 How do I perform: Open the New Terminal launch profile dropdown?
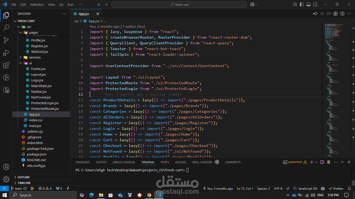pyautogui.click(x=316, y=162)
